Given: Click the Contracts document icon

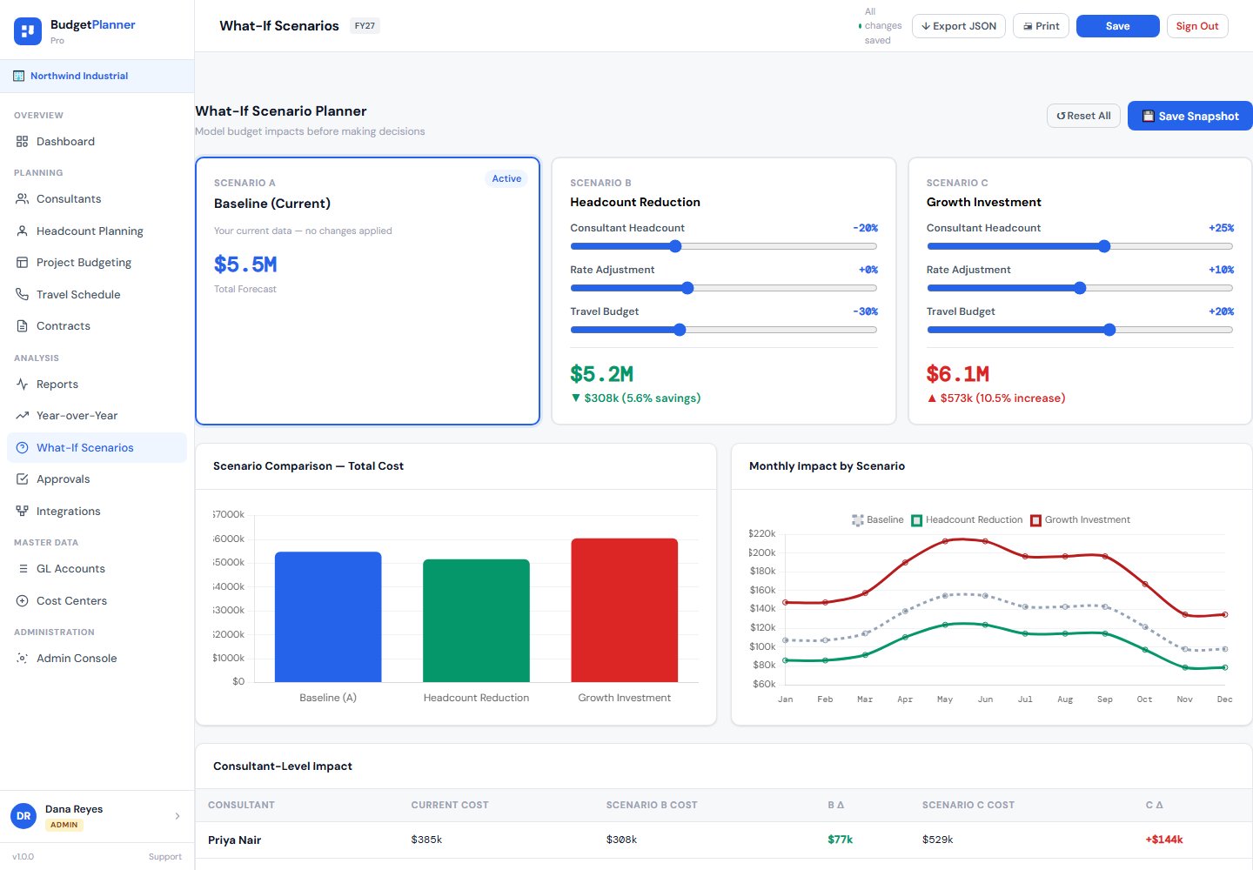Looking at the screenshot, I should (x=22, y=325).
